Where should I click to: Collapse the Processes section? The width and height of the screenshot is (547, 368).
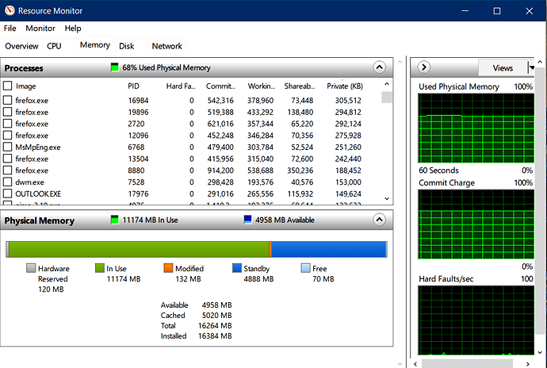pos(379,68)
